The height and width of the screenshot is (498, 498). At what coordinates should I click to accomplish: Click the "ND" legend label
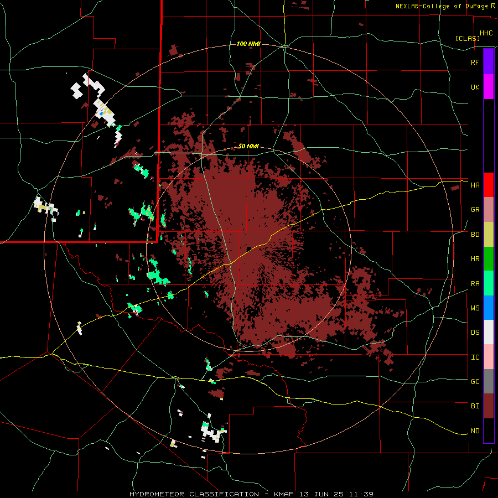click(x=475, y=431)
